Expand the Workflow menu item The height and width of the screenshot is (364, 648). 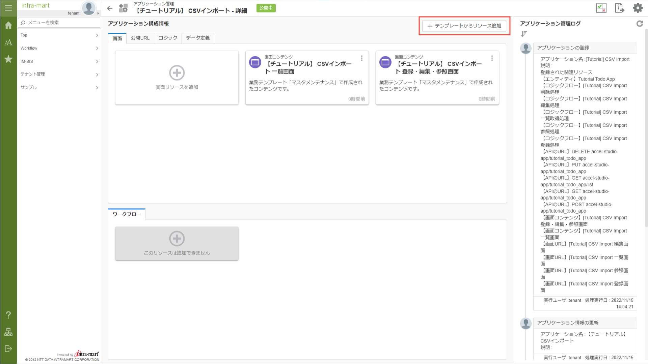point(59,48)
